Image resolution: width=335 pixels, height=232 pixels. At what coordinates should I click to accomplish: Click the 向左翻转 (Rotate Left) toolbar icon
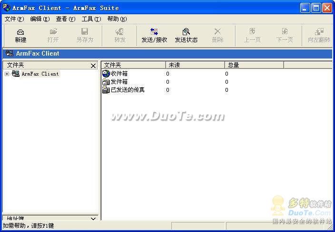[x=319, y=32]
